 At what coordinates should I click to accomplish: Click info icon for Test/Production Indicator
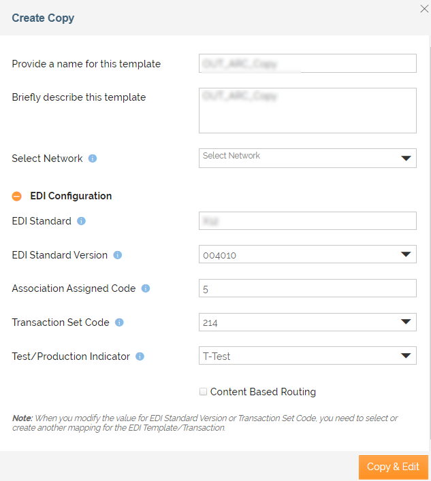tap(140, 356)
